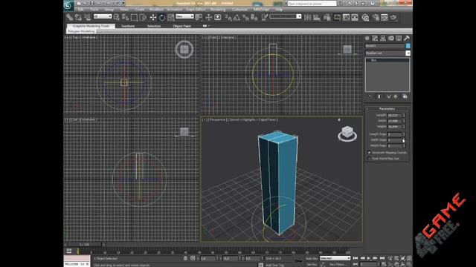Click the Polygon Modeling panel label
This screenshot has height=267, width=476.
click(81, 31)
